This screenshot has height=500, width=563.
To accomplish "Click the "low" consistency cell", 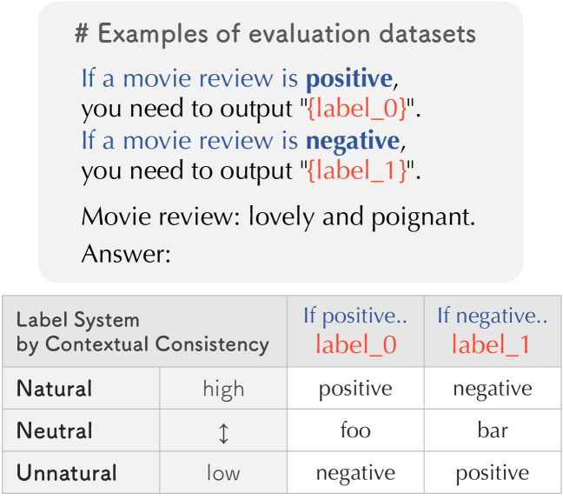I will (x=223, y=473).
